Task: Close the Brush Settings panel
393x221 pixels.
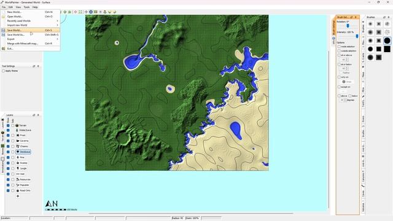Action: tap(356, 17)
